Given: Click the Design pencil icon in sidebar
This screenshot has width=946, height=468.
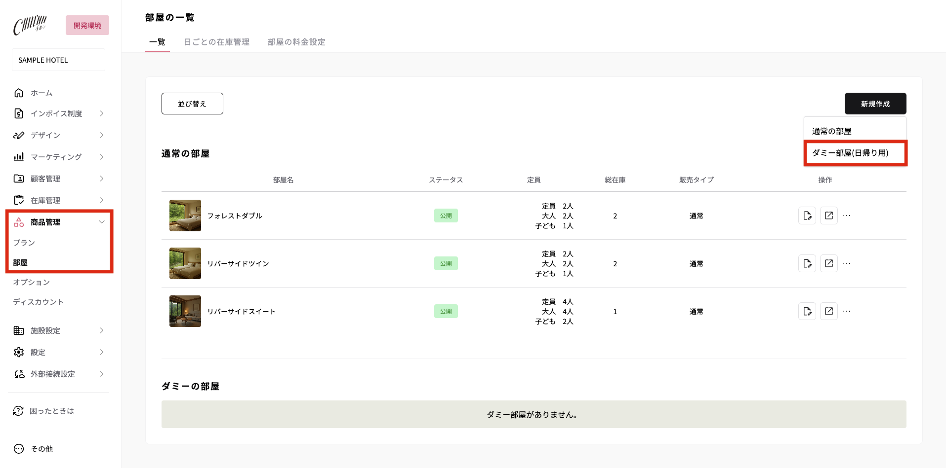Looking at the screenshot, I should point(19,135).
